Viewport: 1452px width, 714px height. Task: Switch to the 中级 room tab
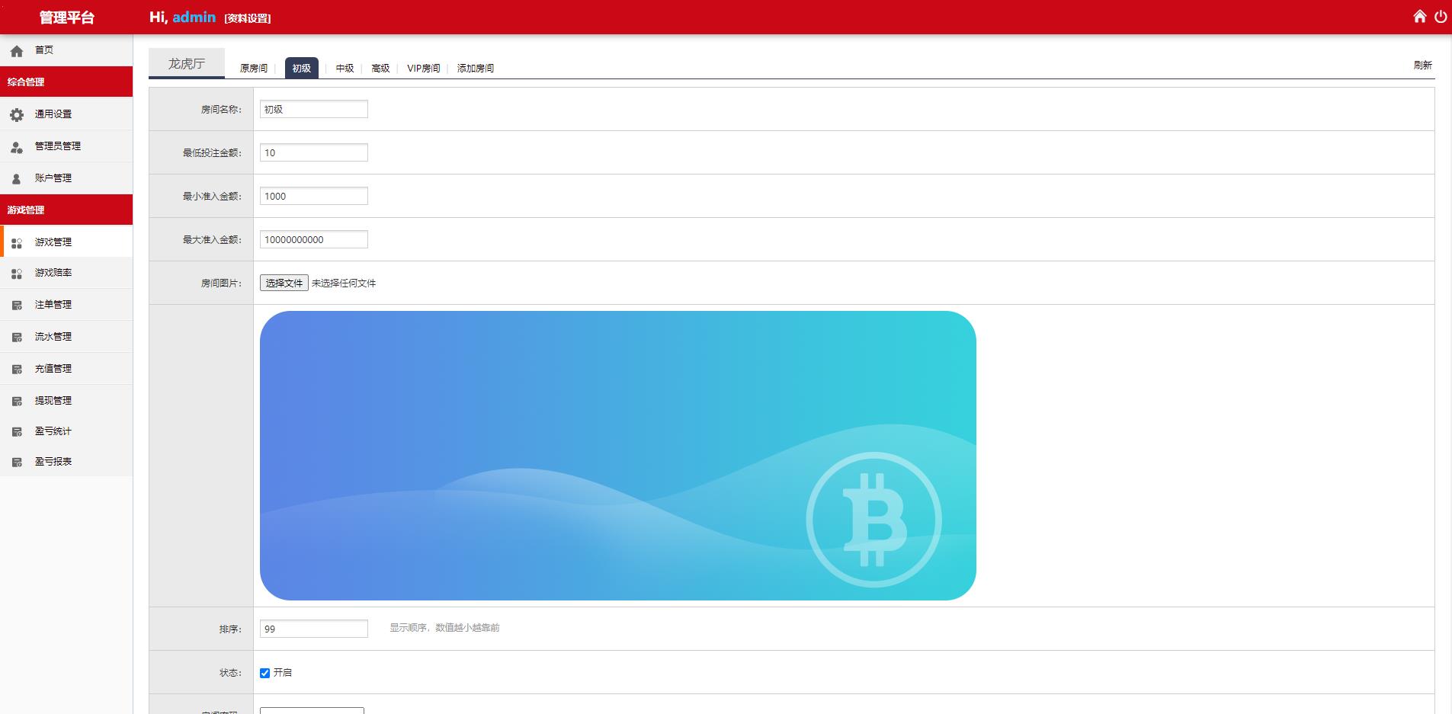click(345, 69)
